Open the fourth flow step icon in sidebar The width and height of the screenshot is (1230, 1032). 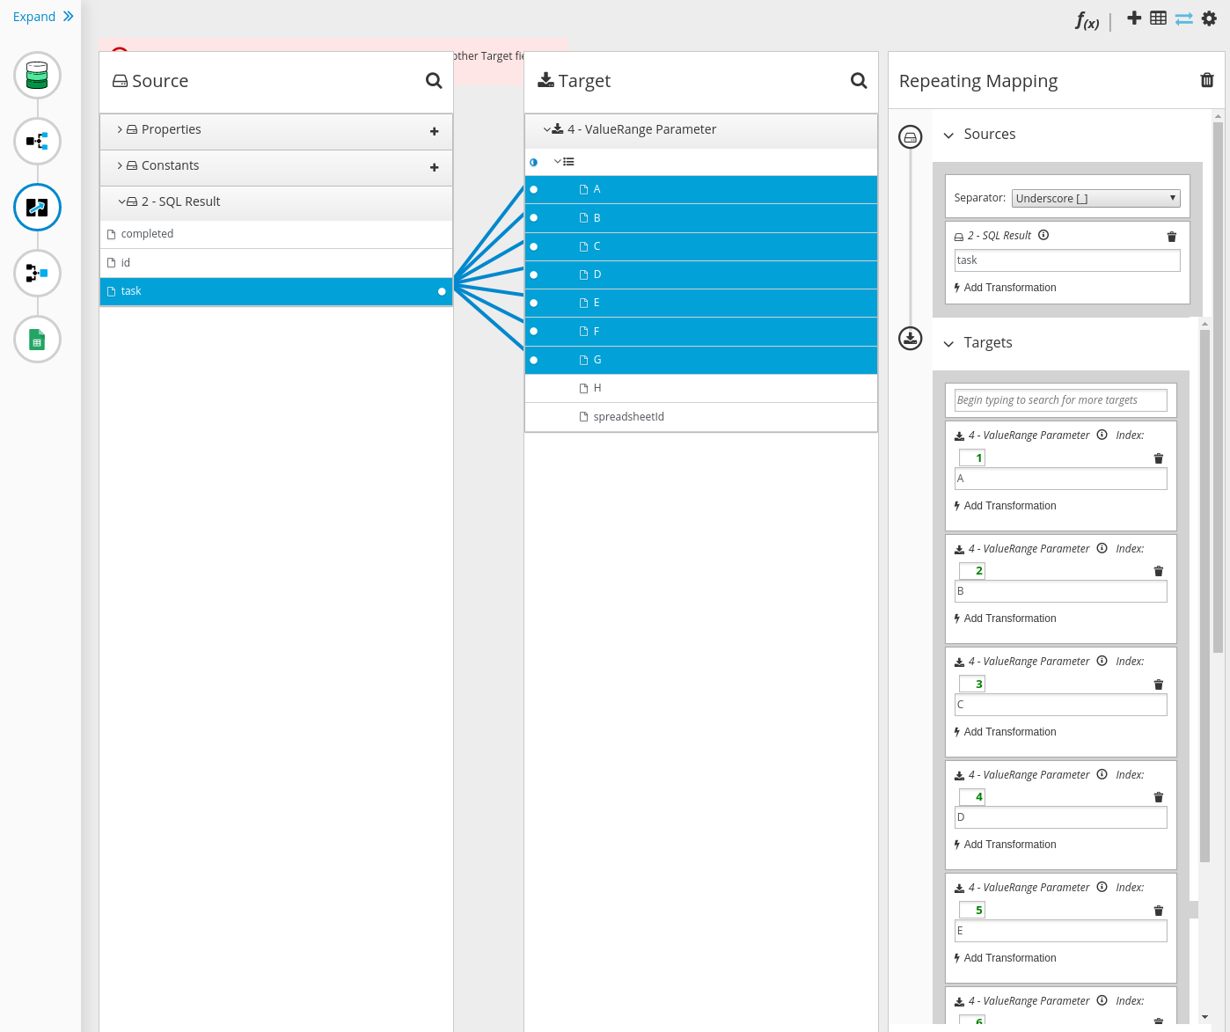pos(37,274)
